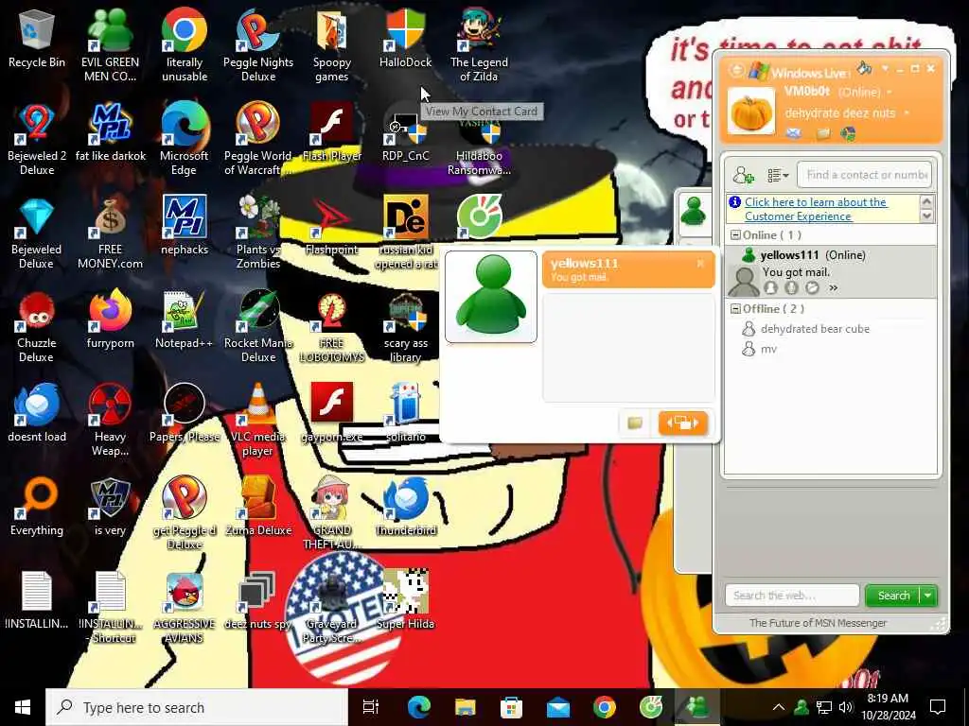Click the back arrow in Messenger title bar
969x726 pixels.
[736, 70]
